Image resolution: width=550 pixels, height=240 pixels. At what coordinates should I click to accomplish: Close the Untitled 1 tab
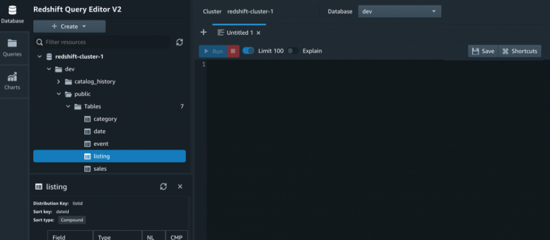click(258, 33)
